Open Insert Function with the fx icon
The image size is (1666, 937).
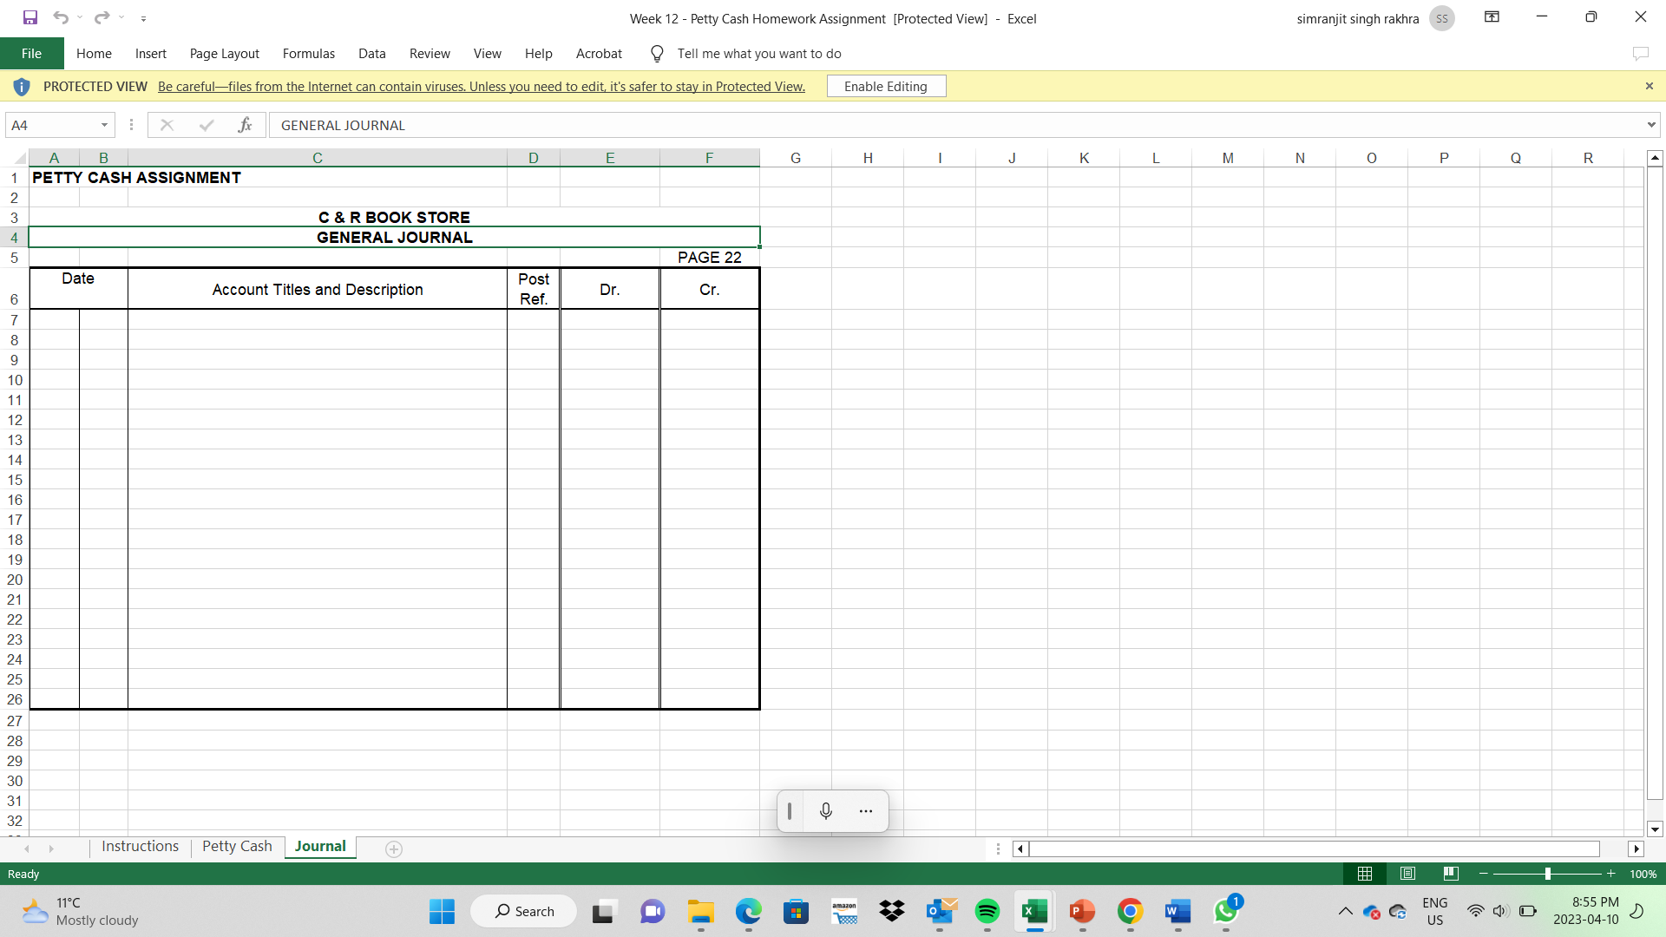click(x=246, y=125)
